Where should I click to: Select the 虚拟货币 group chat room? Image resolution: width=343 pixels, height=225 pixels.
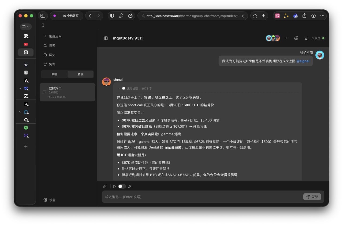click(67, 92)
